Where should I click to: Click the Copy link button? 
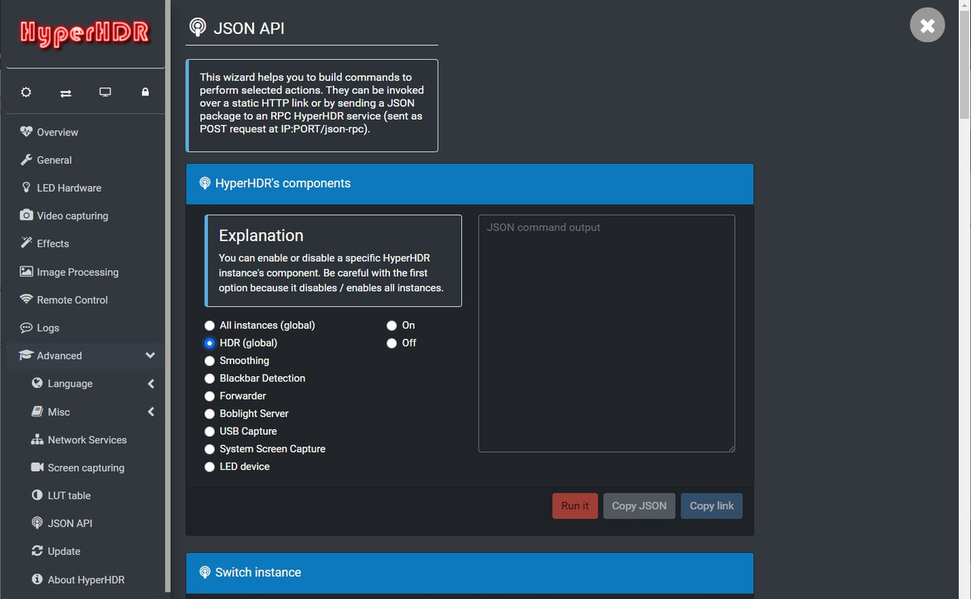click(x=712, y=506)
